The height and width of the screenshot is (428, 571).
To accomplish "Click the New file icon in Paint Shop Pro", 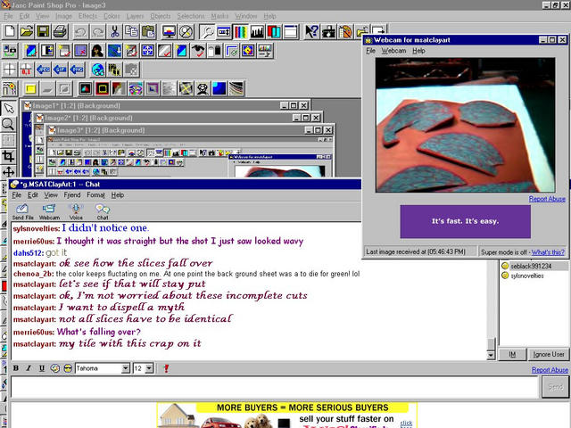I will coord(10,32).
